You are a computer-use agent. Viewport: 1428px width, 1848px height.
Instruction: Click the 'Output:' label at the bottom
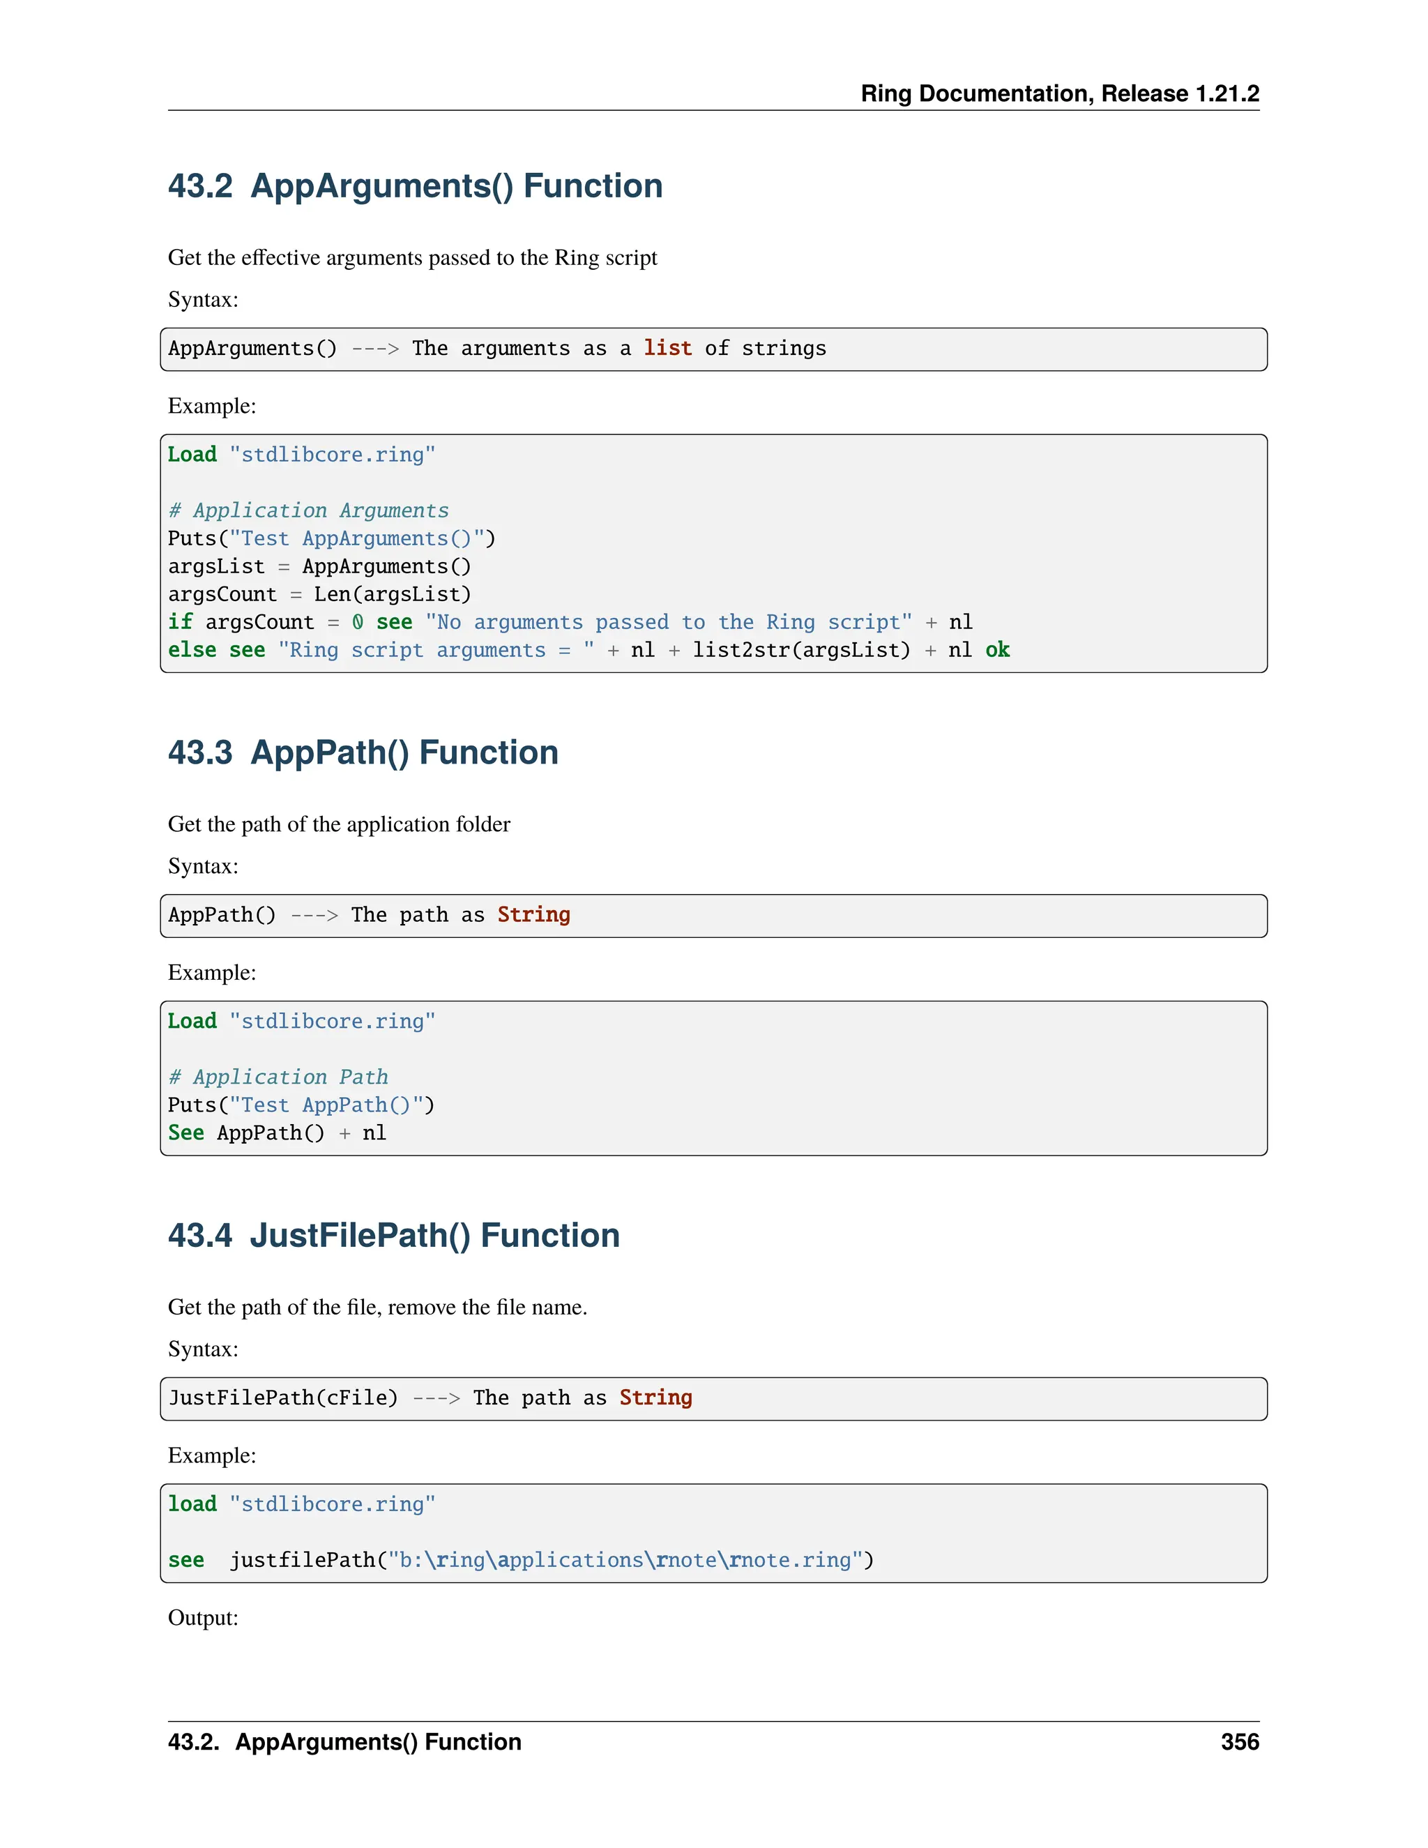[x=203, y=1618]
